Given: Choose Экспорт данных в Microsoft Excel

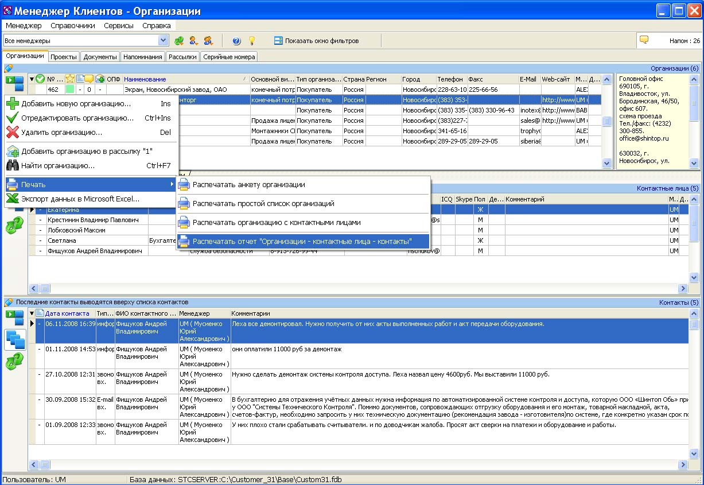Looking at the screenshot, I should click(80, 199).
